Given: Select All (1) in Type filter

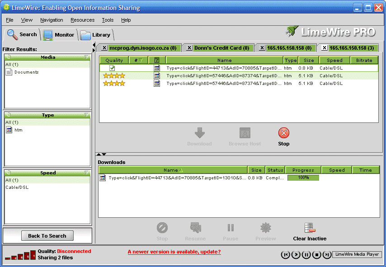Looking at the screenshot, I should [47, 122].
